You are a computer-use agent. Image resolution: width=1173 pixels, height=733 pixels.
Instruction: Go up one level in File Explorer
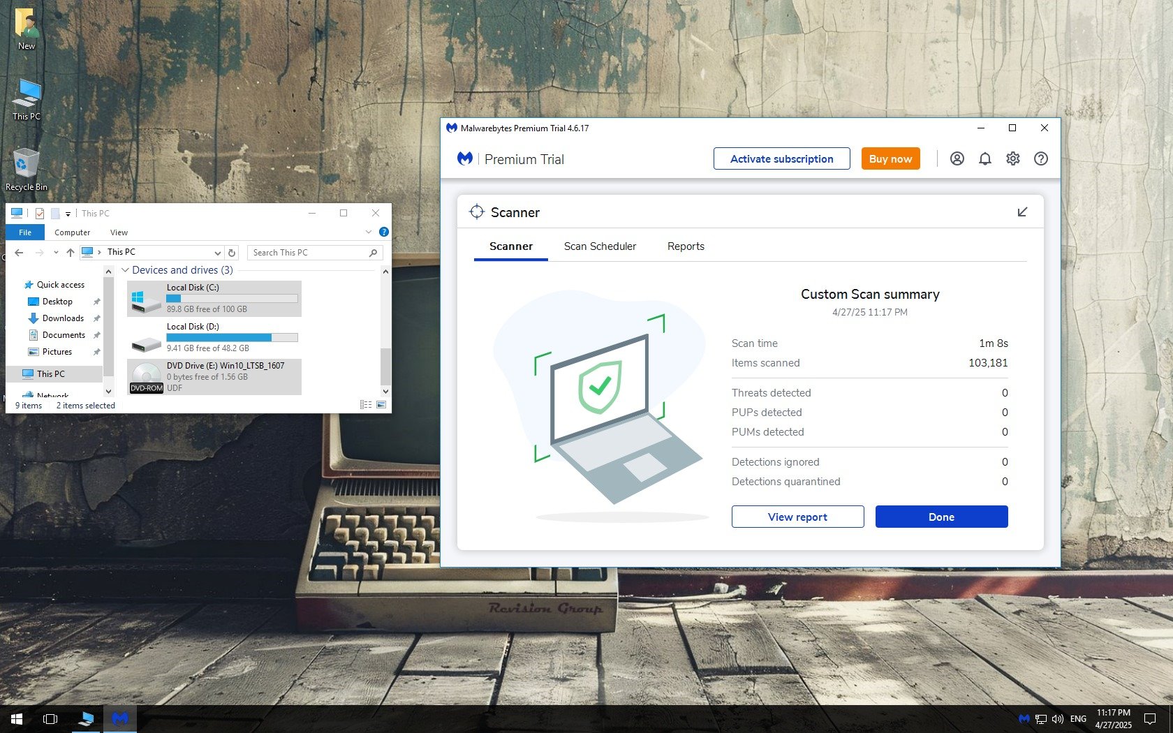pyautogui.click(x=71, y=253)
